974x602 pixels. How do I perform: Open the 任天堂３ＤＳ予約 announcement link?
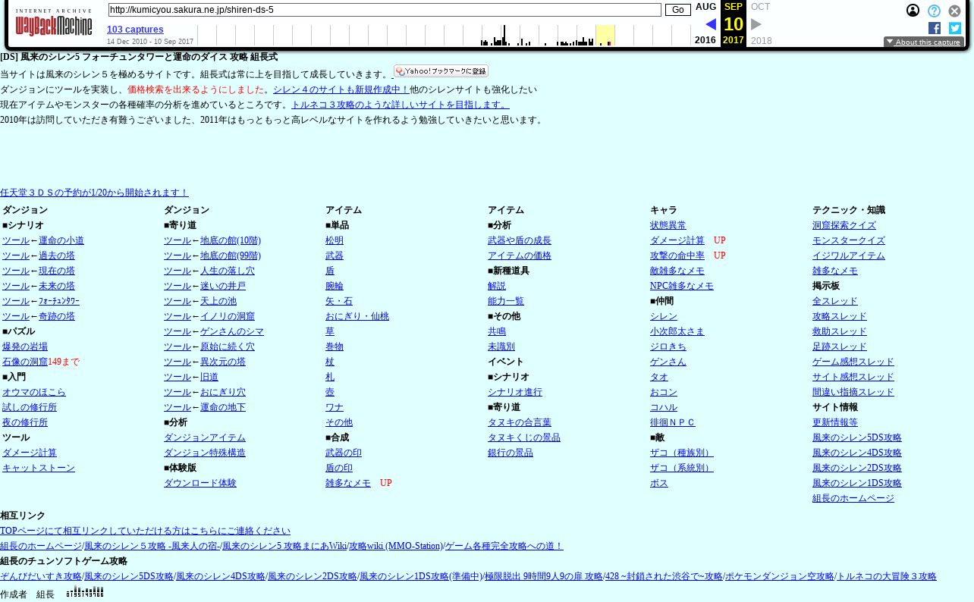pyautogui.click(x=94, y=193)
